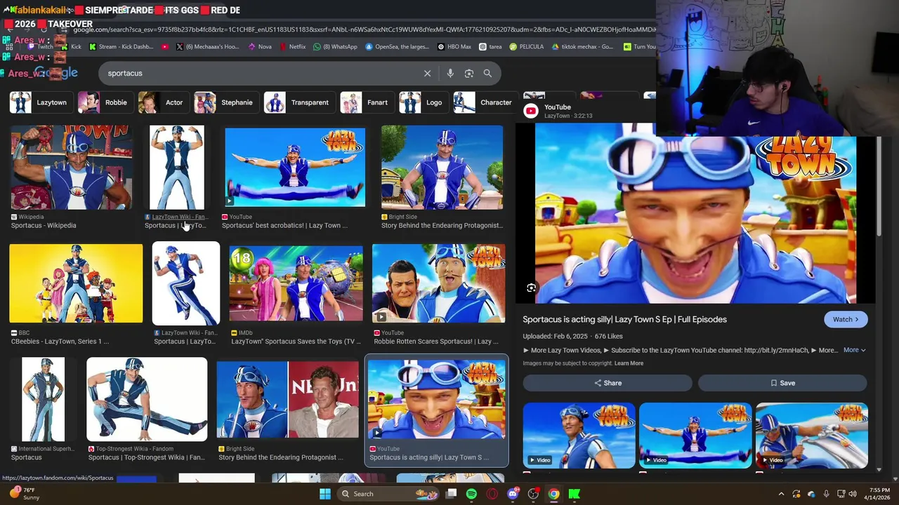Image resolution: width=899 pixels, height=505 pixels.
Task: Open Spotify from the taskbar
Action: click(x=471, y=494)
